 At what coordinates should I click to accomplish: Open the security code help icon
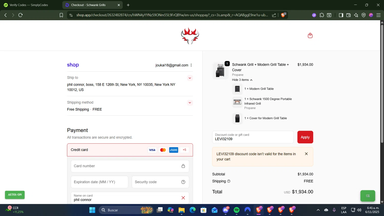[183, 182]
